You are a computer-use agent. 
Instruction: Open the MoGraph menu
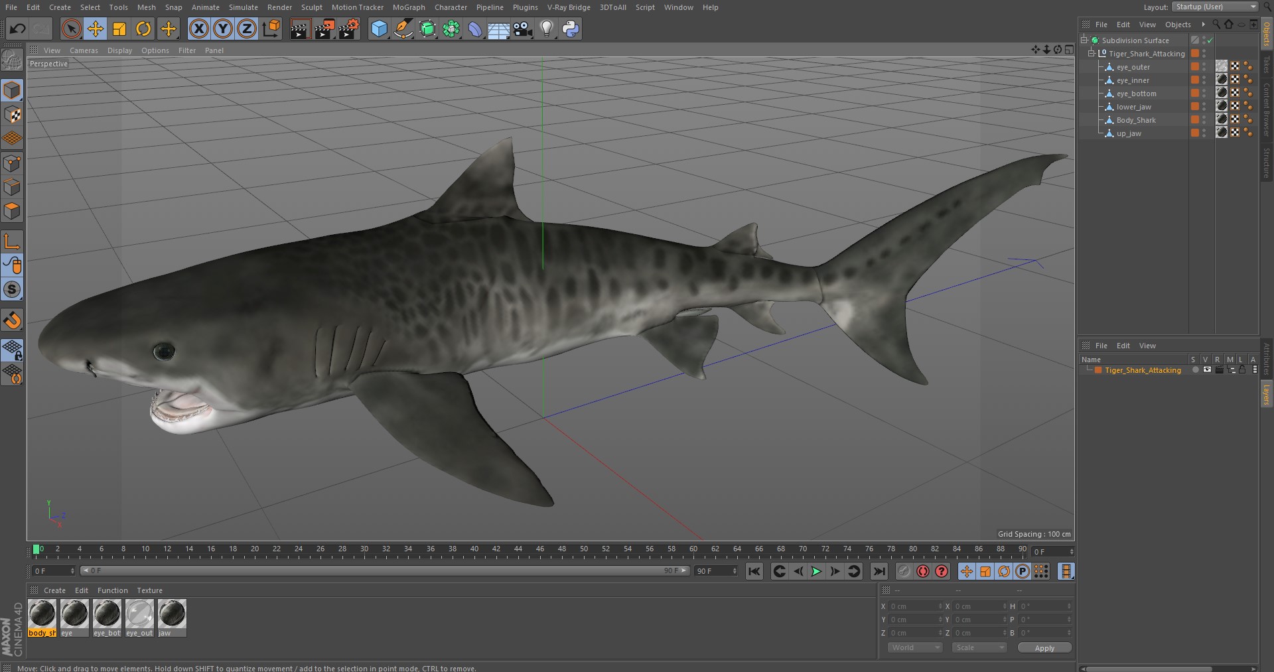tap(409, 7)
